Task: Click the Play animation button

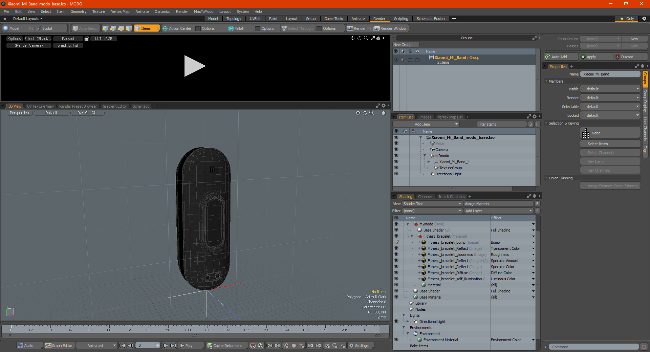Action: pos(191,346)
